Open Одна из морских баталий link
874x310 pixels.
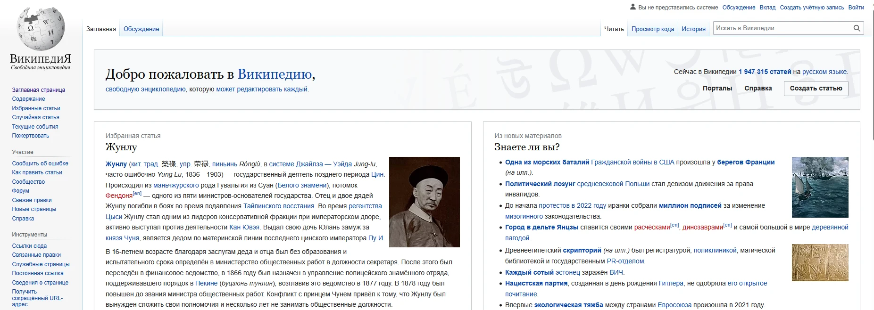click(x=547, y=162)
